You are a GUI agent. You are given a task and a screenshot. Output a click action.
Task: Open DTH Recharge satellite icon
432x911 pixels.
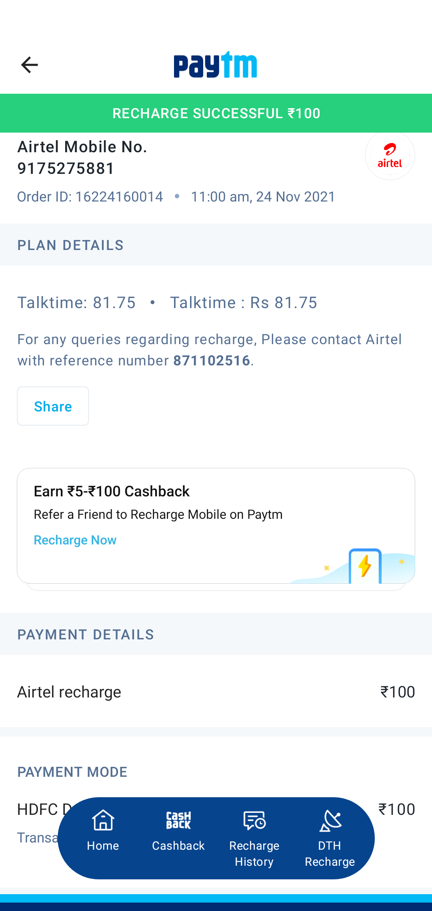tap(330, 820)
